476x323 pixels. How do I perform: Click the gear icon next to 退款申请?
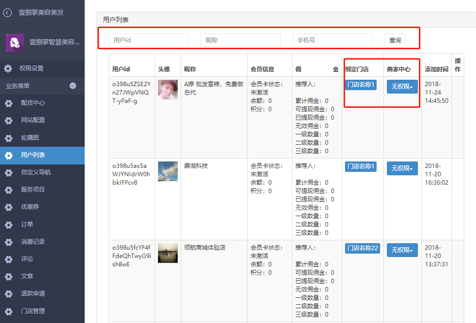pos(8,294)
